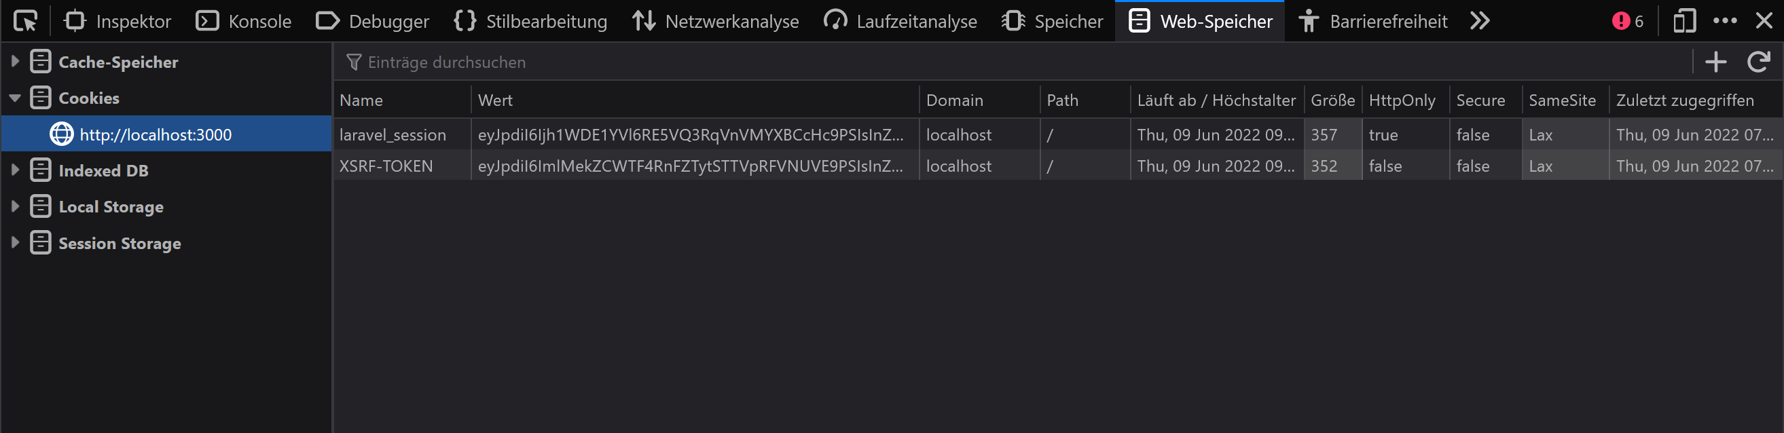
Task: Sort by the Secure column header
Action: (x=1485, y=100)
